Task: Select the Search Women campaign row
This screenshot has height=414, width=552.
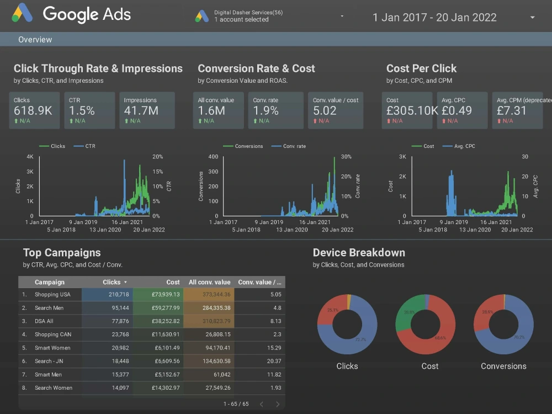Action: 152,388
